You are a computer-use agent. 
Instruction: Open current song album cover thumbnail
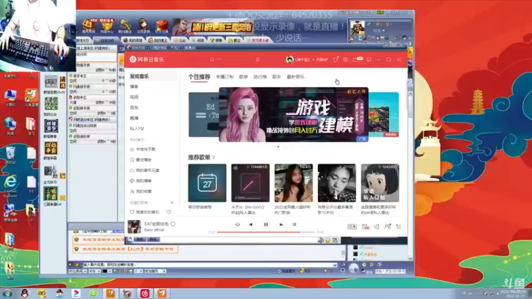click(x=134, y=227)
